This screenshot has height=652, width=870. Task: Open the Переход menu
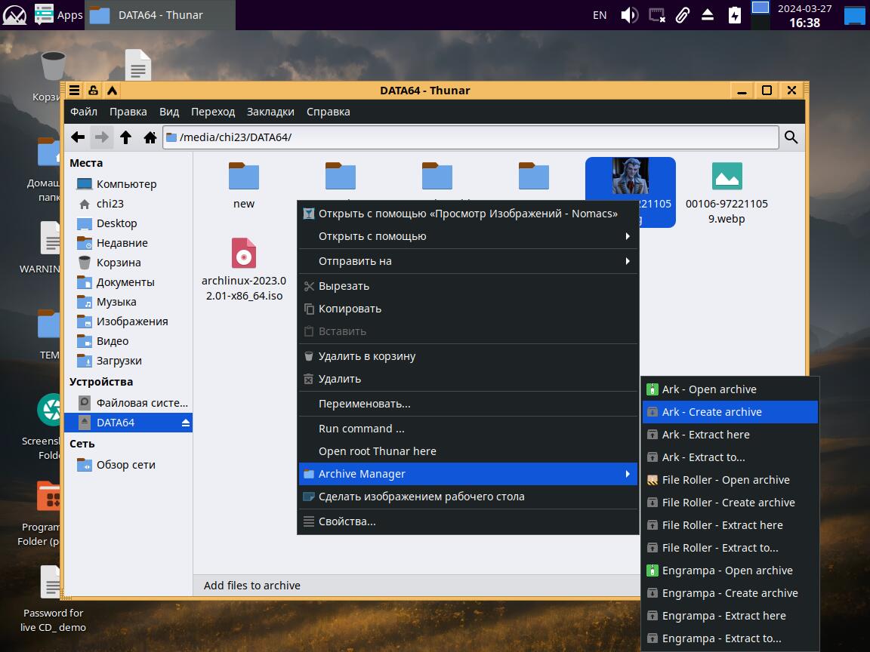[x=213, y=112]
